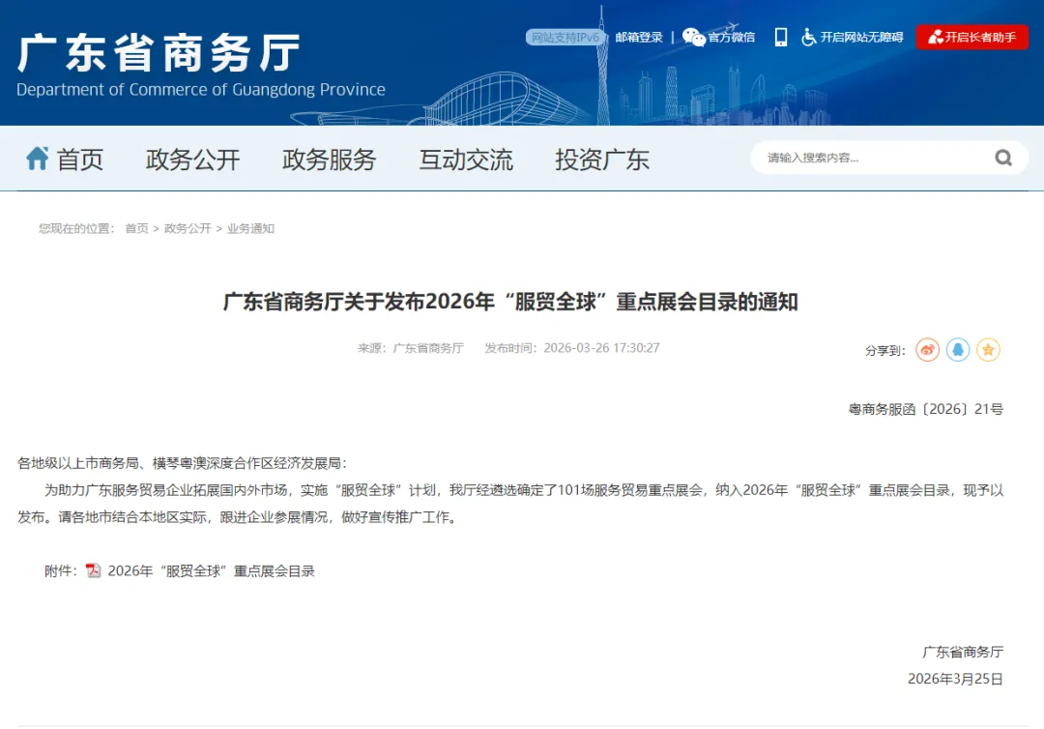Share to Weibo icon
Image resolution: width=1044 pixels, height=729 pixels.
click(x=927, y=350)
